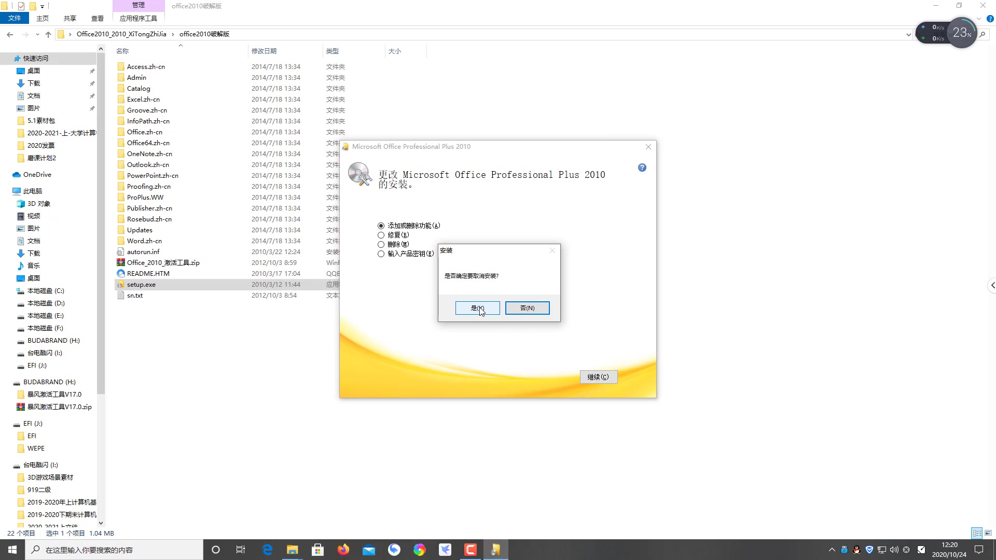Select the autorun.inf file icon
Screen dimensions: 996x560
click(121, 251)
